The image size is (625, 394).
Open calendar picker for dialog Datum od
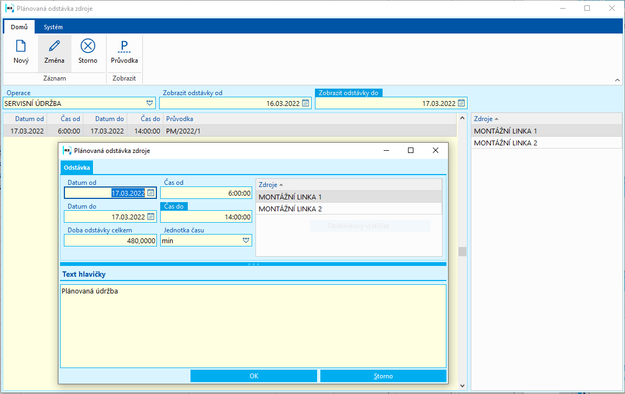[x=151, y=193]
